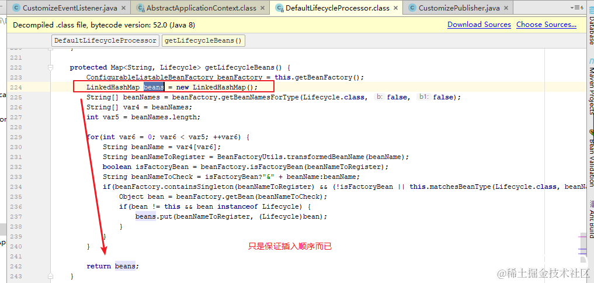This screenshot has height=283, width=594.
Task: Click the class icon on CustomizeEventListener.java tab
Action: click(x=16, y=8)
